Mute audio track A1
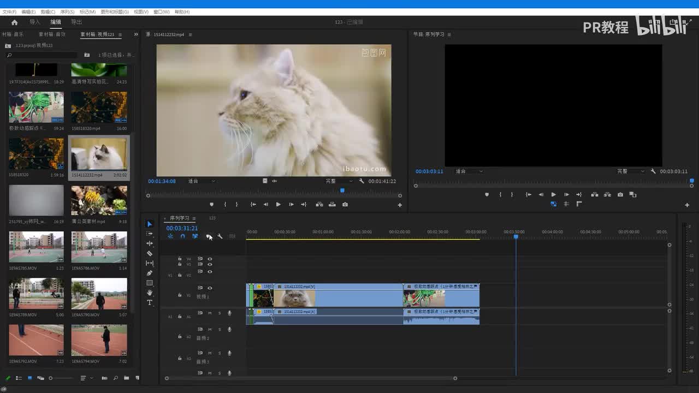The height and width of the screenshot is (393, 699). (x=210, y=313)
